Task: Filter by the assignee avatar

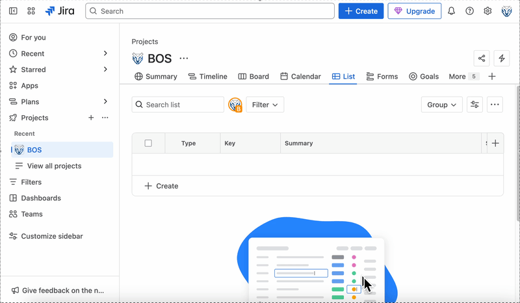Action: [235, 105]
